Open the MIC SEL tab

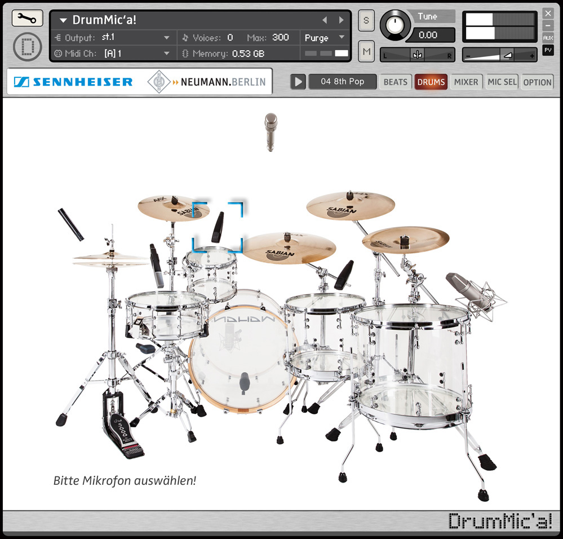[x=502, y=82]
